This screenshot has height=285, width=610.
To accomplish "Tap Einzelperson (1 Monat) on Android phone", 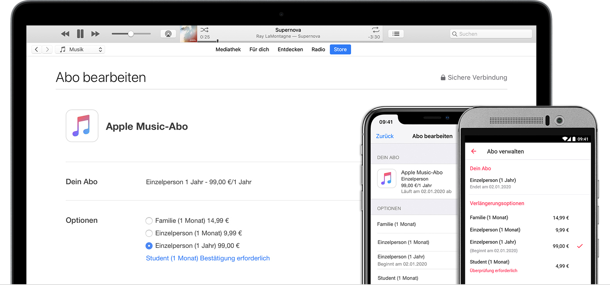I will point(495,230).
